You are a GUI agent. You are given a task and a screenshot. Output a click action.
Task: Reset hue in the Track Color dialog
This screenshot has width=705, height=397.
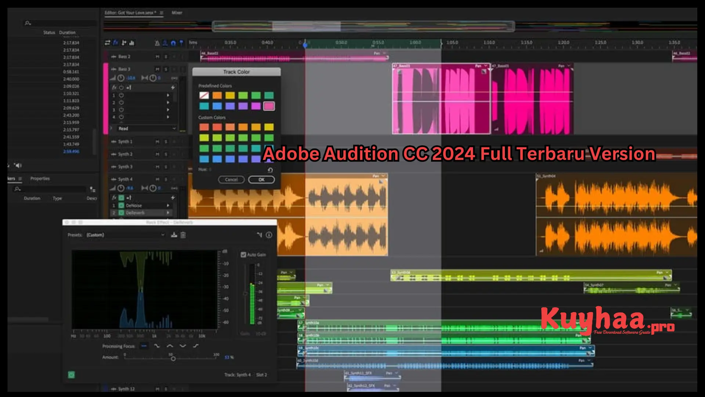coord(270,170)
